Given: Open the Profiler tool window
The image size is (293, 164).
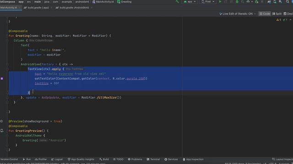Looking at the screenshot, I should (x=41, y=159).
